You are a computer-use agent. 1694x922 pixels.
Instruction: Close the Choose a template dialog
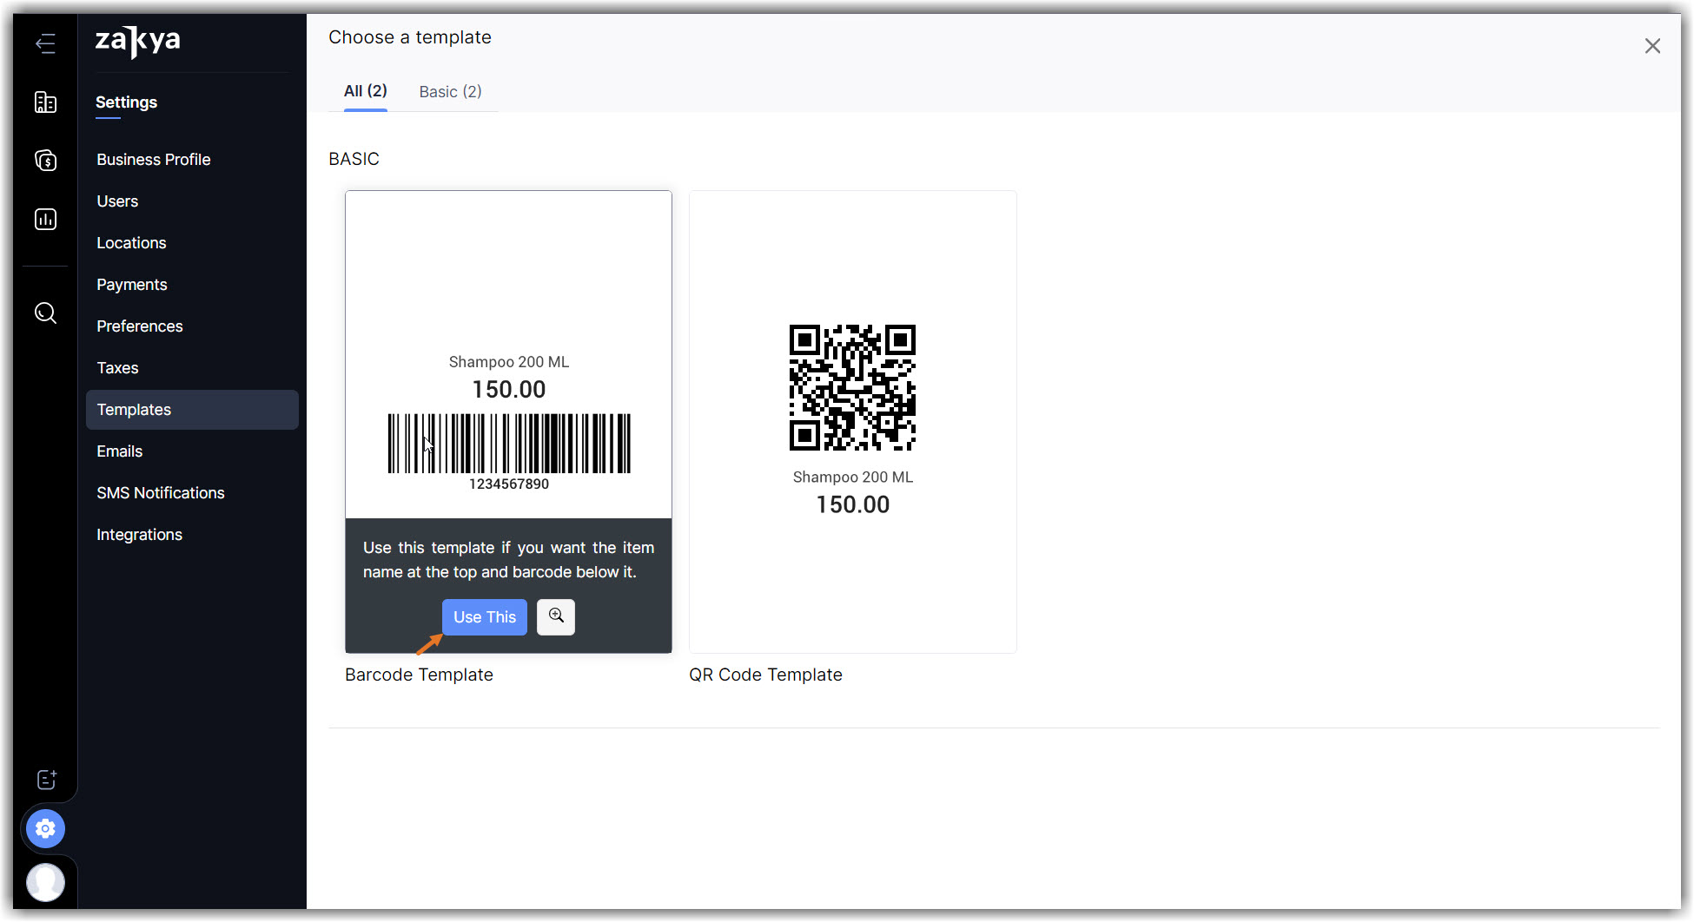pyautogui.click(x=1652, y=45)
